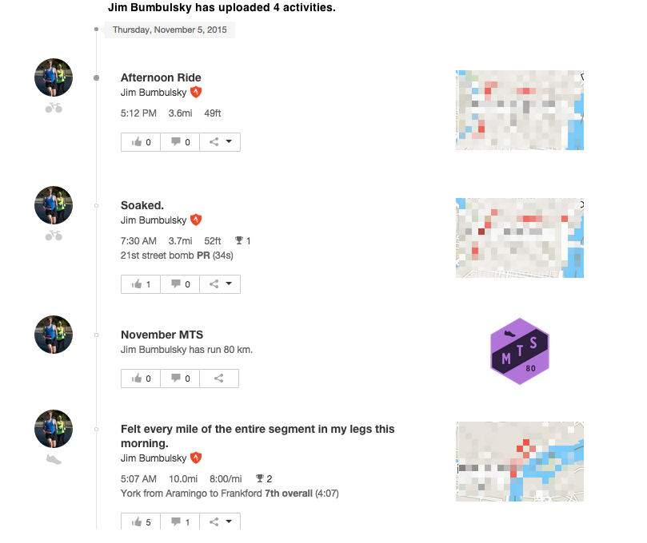647x543 pixels.
Task: Expand share dropdown for Soaked. activity
Action: pos(220,284)
